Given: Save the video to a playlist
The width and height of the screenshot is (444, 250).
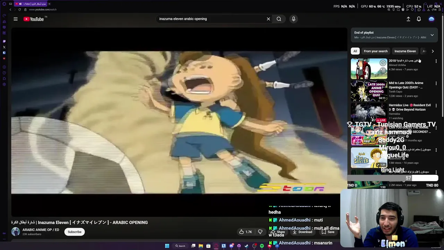Looking at the screenshot, I should tap(328, 232).
